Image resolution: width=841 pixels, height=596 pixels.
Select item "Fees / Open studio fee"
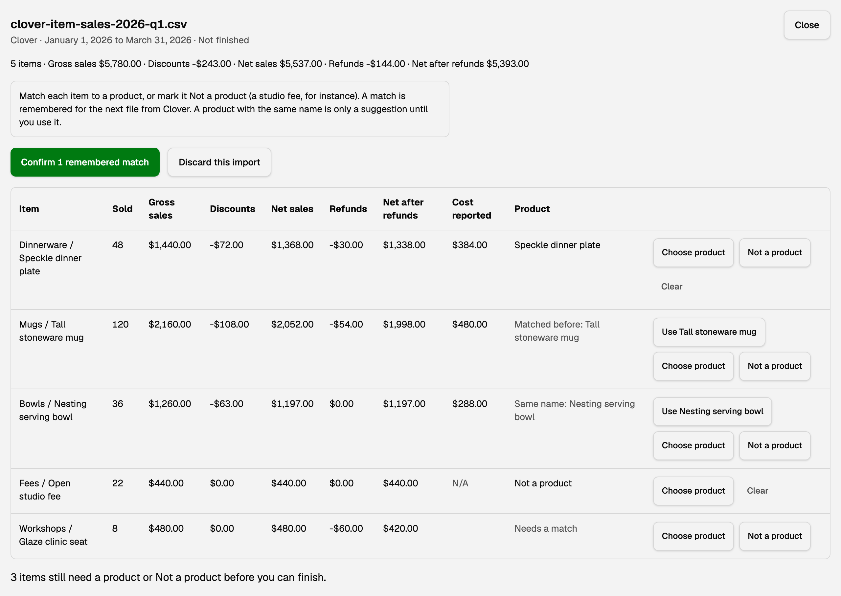tap(45, 490)
